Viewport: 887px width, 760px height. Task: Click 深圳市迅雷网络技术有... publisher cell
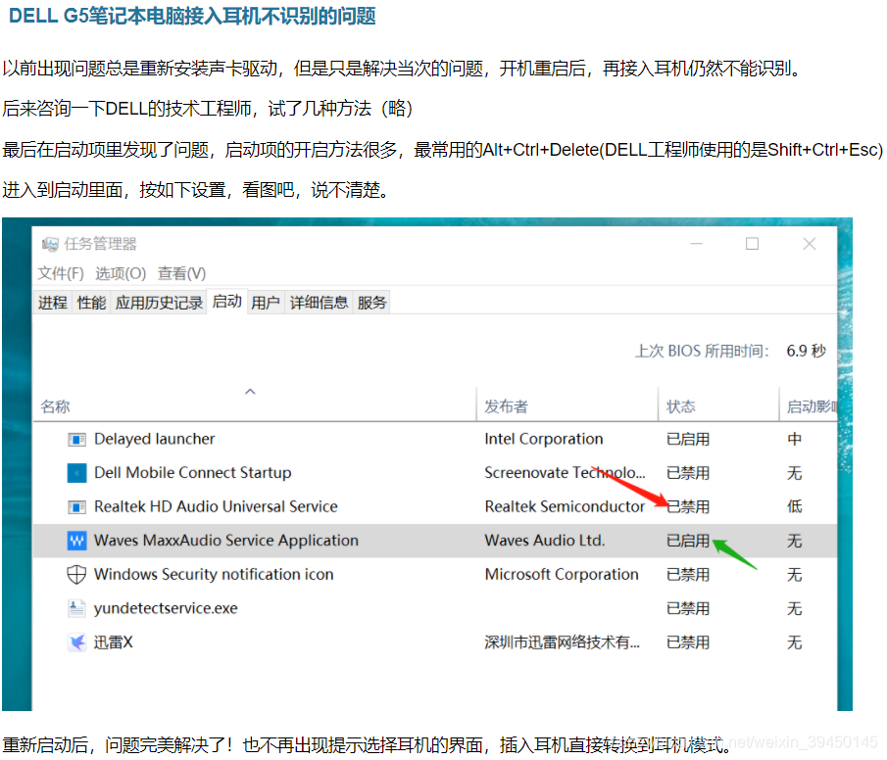(563, 642)
